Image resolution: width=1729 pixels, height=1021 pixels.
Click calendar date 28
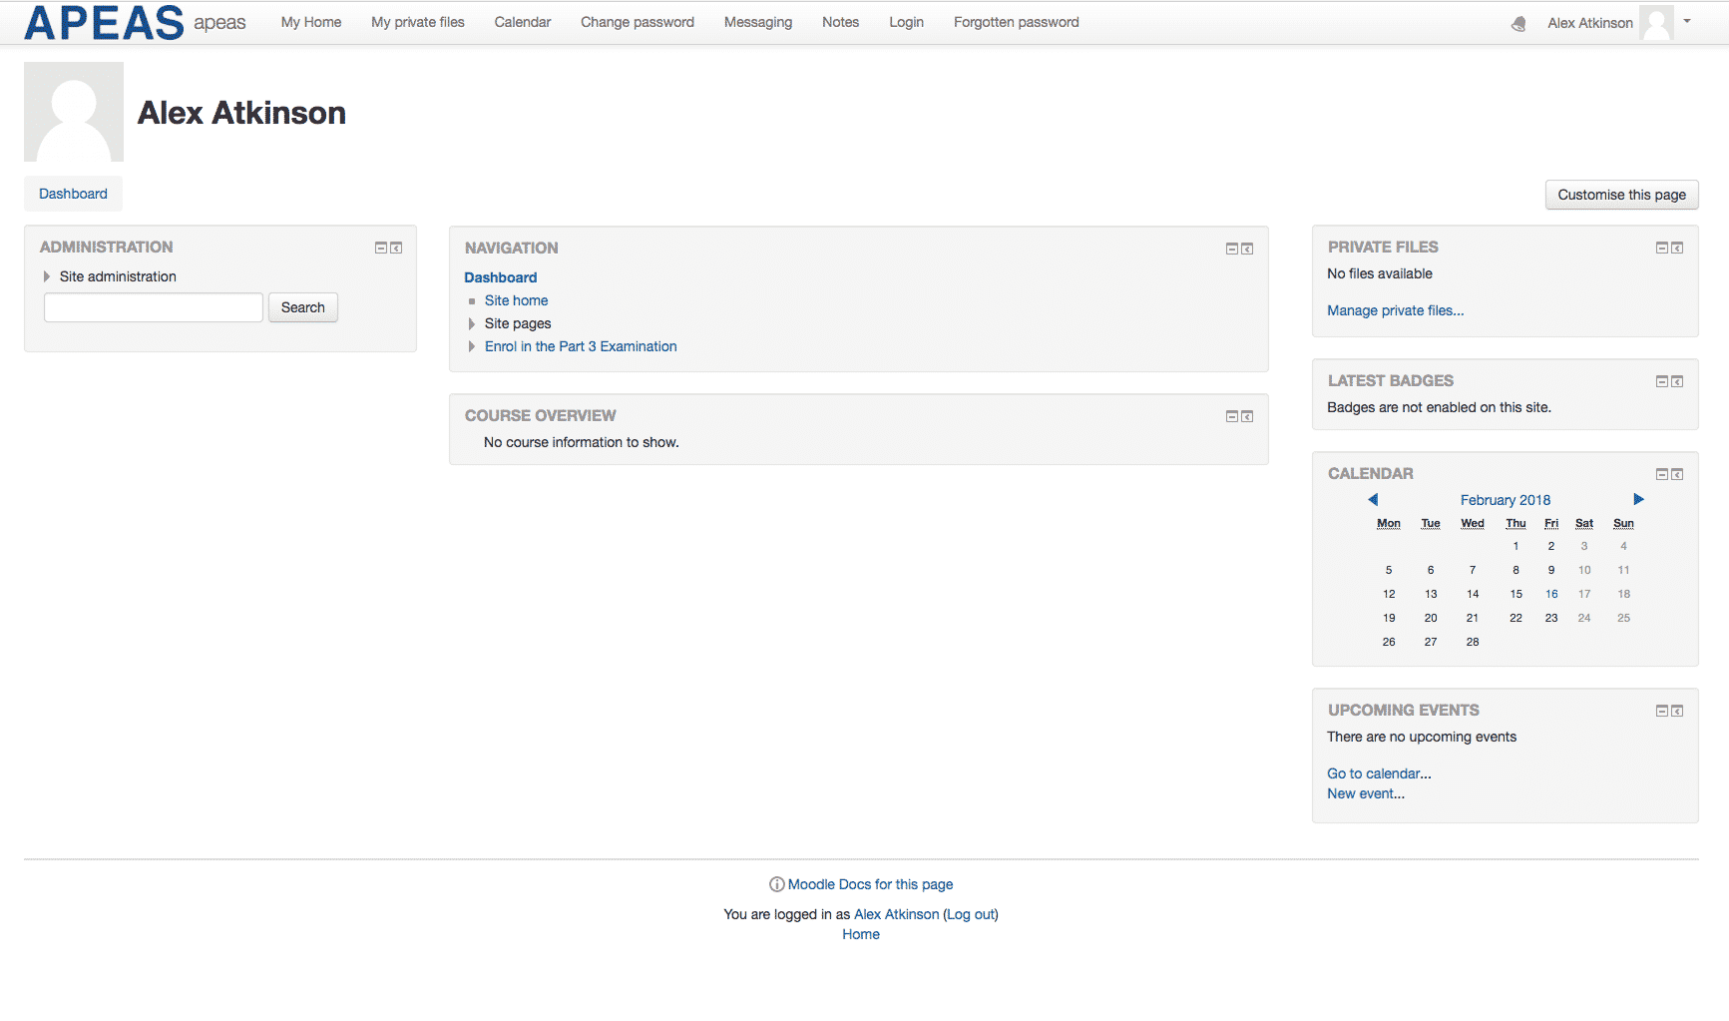[1473, 642]
